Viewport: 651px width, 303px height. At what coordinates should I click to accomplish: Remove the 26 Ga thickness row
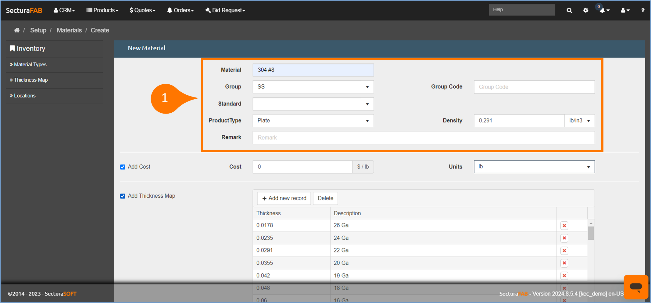tap(564, 226)
